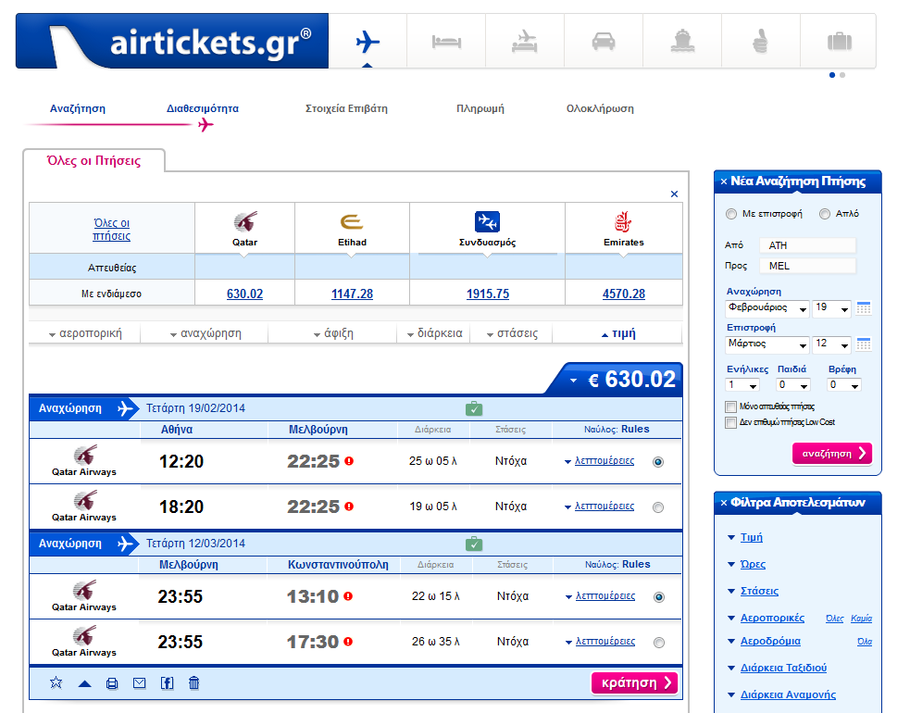This screenshot has width=910, height=713.
Task: Open the thumbs-up offers icon
Action: pos(760,42)
